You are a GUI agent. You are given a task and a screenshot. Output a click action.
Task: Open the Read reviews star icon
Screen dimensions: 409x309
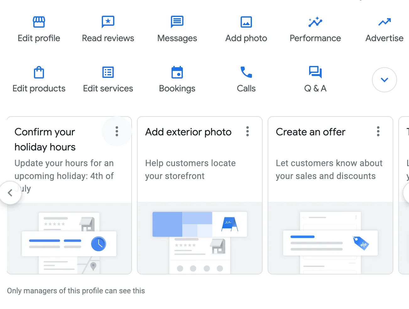(x=108, y=22)
